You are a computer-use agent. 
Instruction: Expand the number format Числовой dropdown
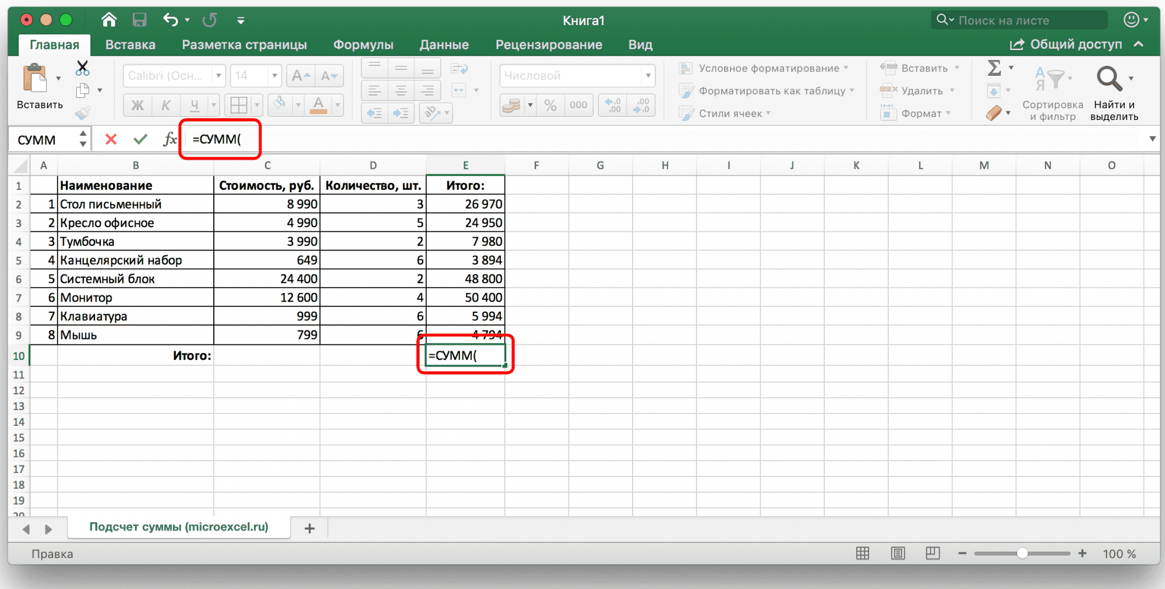[x=648, y=76]
